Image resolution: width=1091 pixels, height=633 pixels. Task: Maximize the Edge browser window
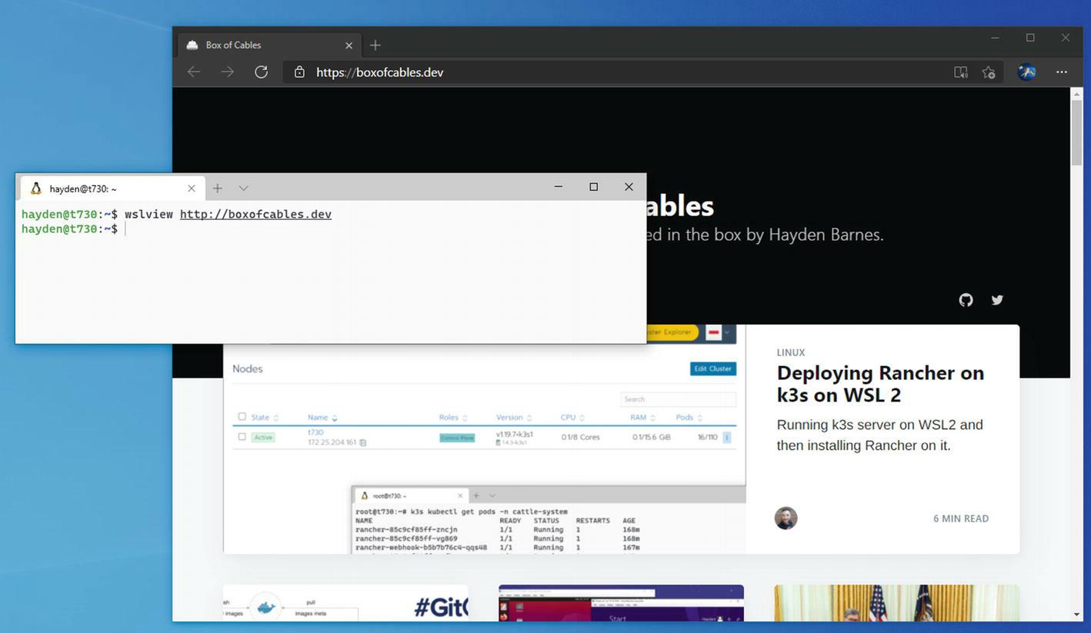pos(1030,38)
